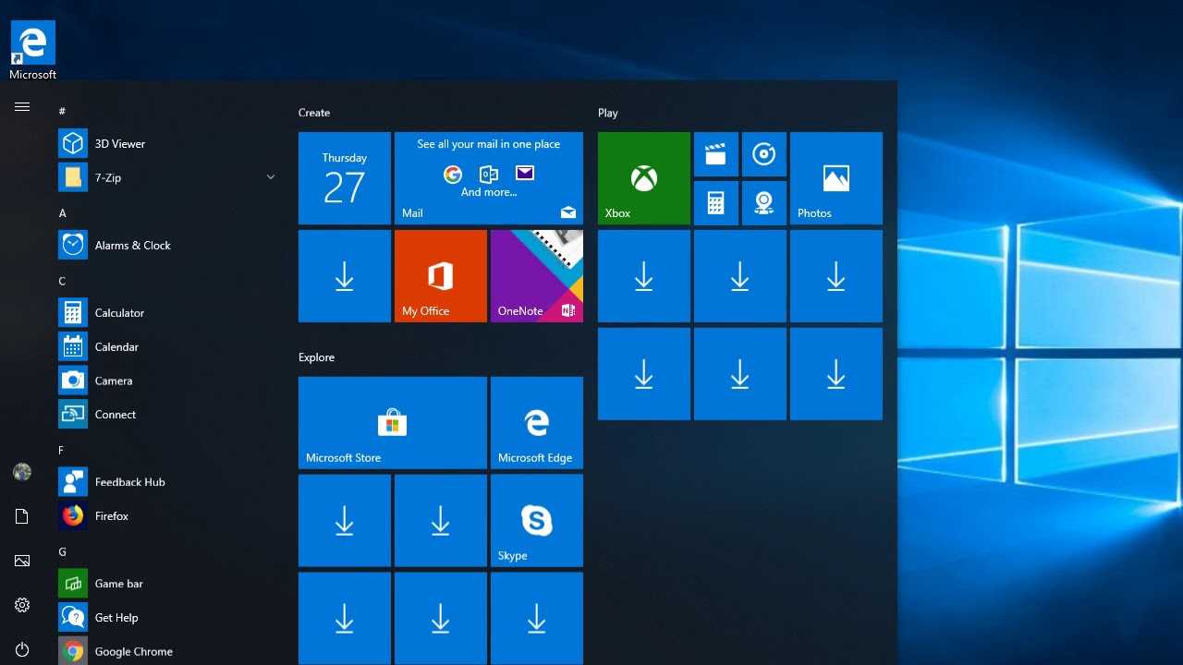The height and width of the screenshot is (665, 1183).
Task: Open the Power options button
Action: [22, 649]
